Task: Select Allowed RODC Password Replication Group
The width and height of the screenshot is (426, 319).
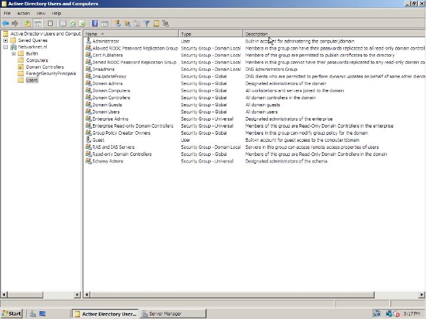Action: coord(135,48)
